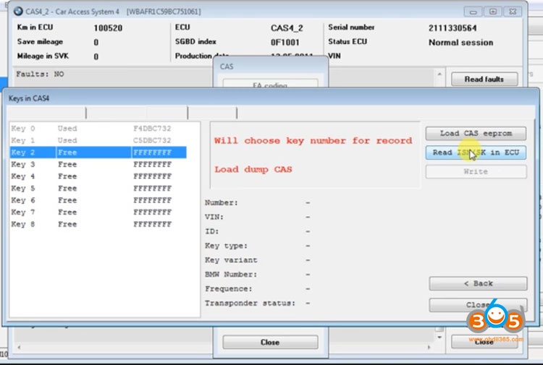Select the Key 3 row
Image resolution: width=543 pixels, height=365 pixels.
(98, 165)
